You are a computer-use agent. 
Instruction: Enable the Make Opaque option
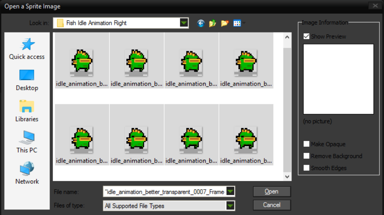(306, 144)
